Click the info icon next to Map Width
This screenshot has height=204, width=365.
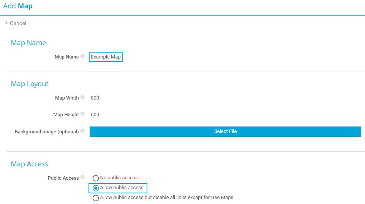pyautogui.click(x=82, y=97)
